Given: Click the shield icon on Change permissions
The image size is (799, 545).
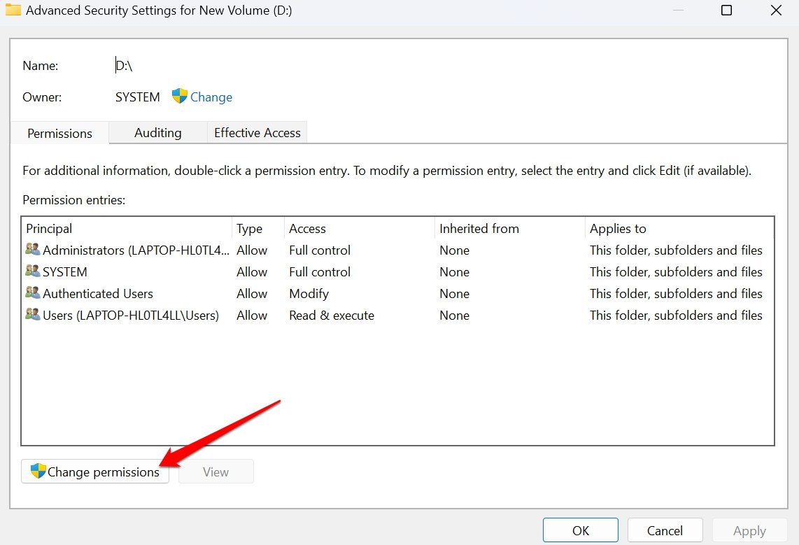Looking at the screenshot, I should point(38,472).
